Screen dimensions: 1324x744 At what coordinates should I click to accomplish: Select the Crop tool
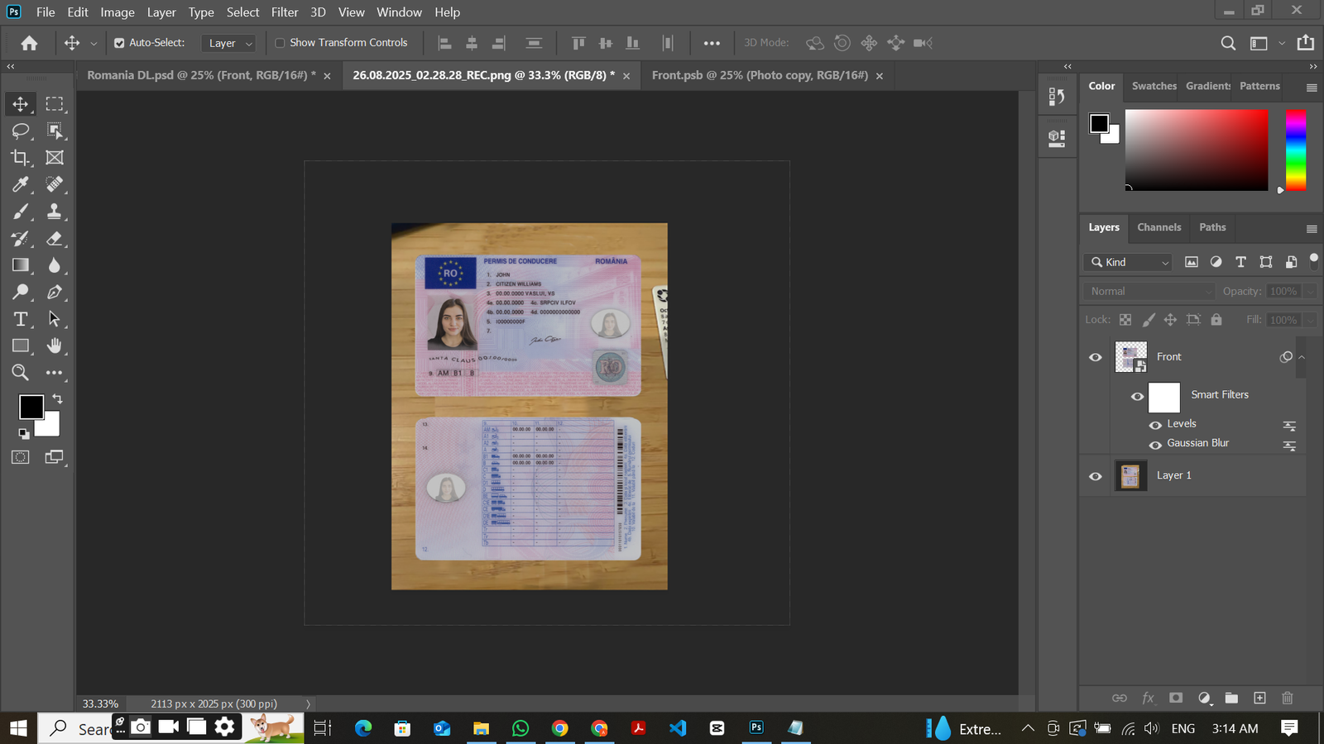(21, 157)
